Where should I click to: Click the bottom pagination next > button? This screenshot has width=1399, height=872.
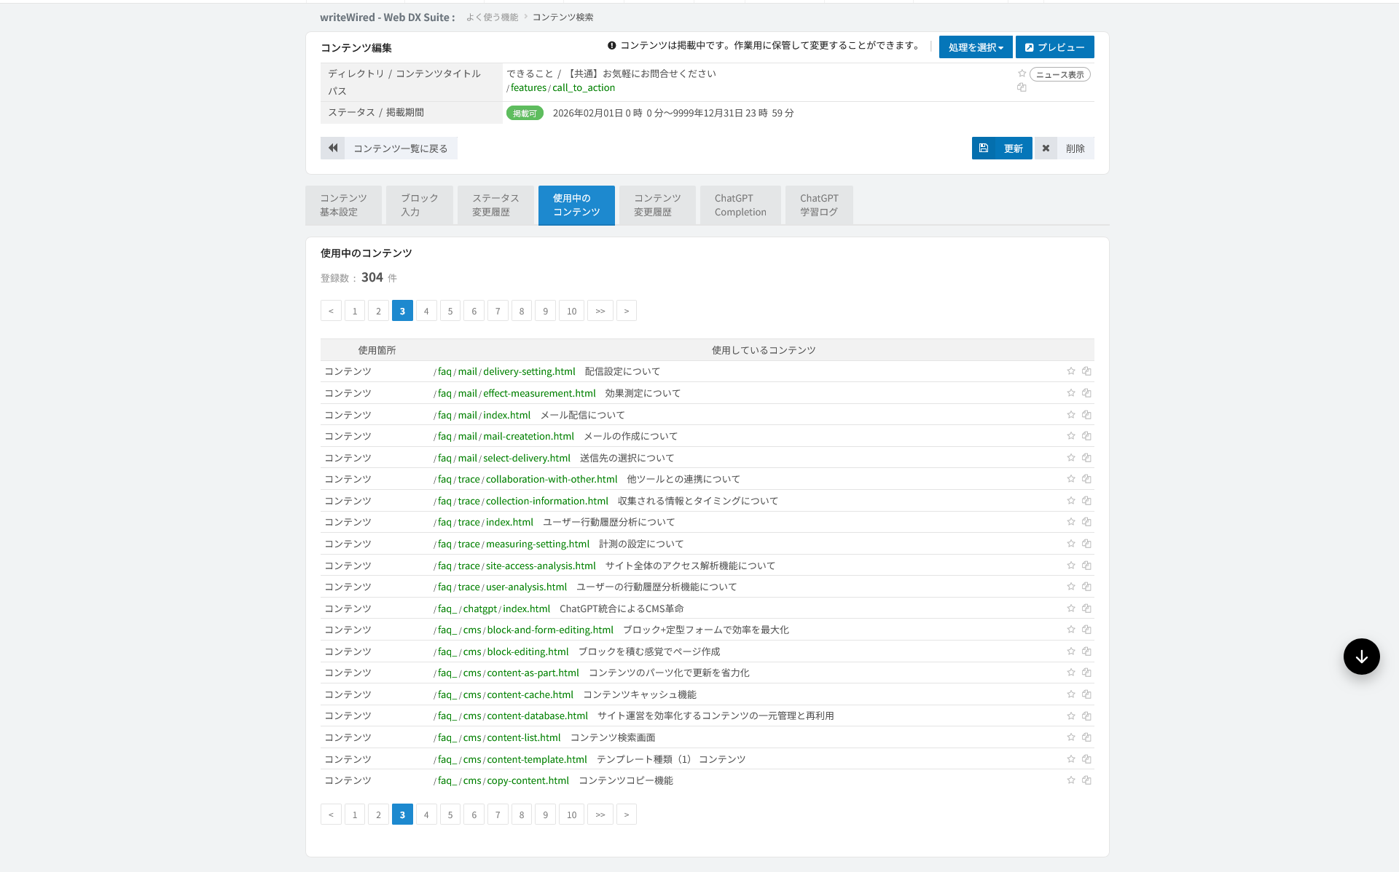pos(627,814)
